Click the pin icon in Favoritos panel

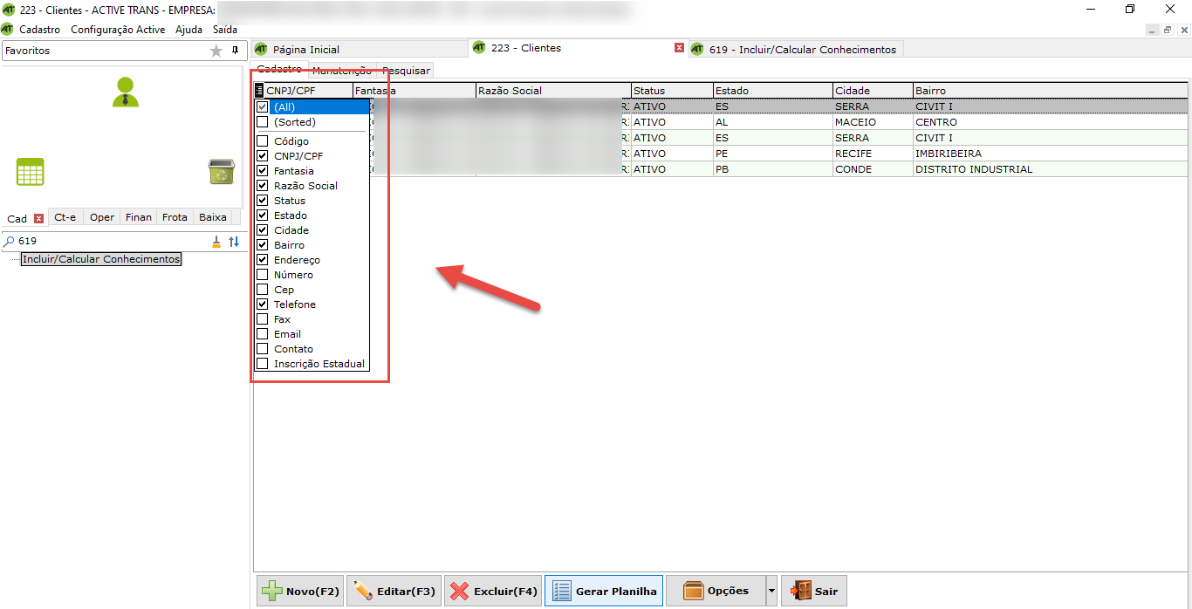(x=234, y=51)
